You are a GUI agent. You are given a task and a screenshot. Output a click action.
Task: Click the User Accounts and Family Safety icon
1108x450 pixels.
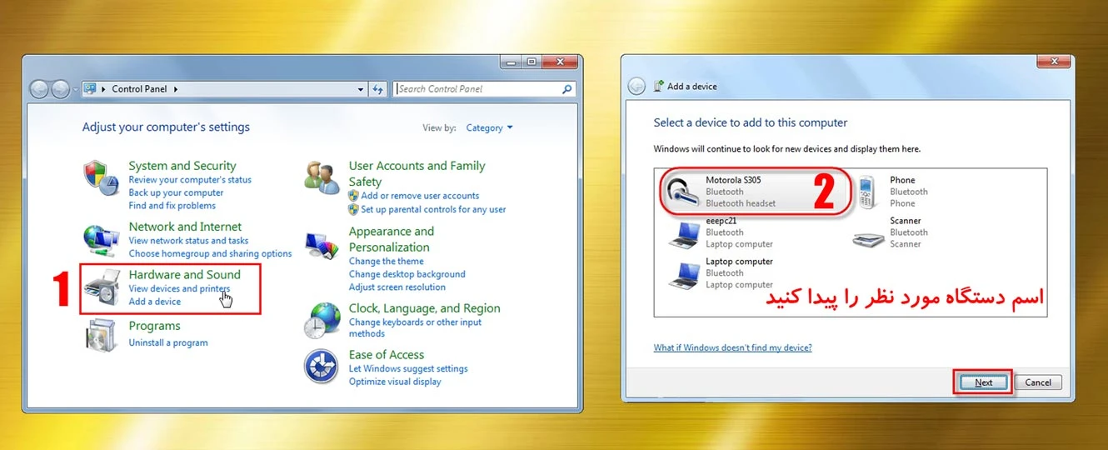[x=322, y=177]
